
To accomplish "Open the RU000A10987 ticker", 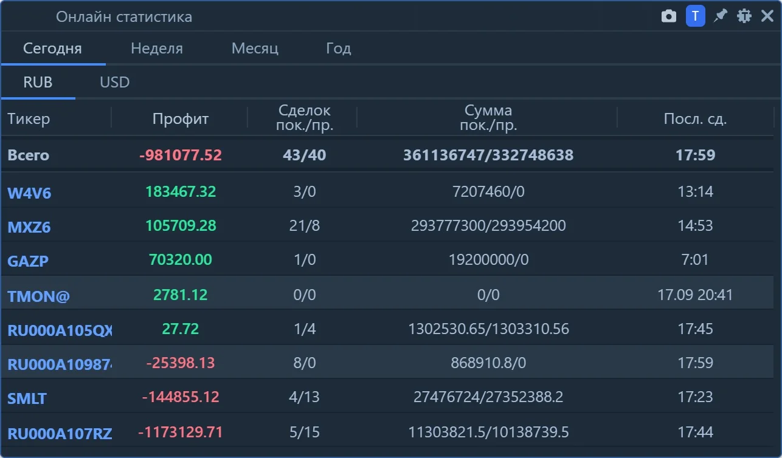I will [x=60, y=364].
